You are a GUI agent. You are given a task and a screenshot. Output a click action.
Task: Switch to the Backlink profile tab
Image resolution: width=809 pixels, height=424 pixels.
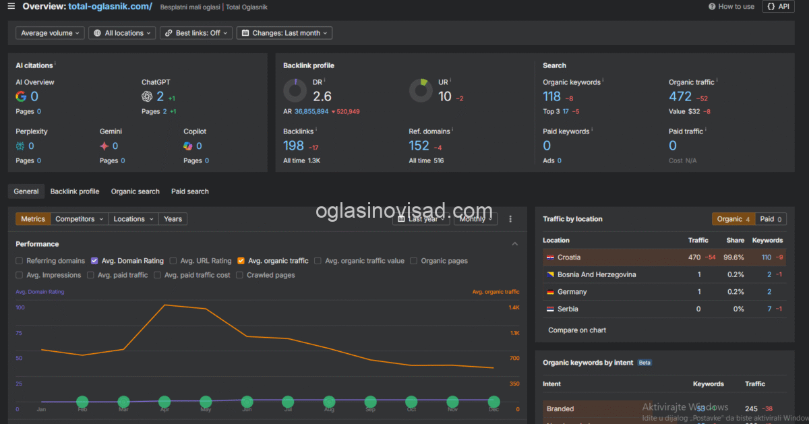pyautogui.click(x=75, y=191)
